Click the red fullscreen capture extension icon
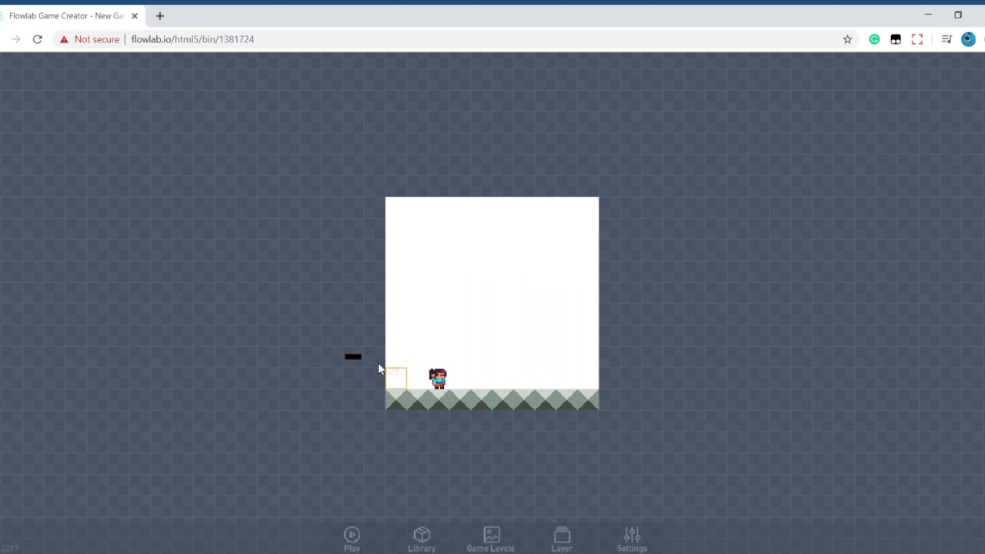Viewport: 985px width, 554px height. pos(917,39)
